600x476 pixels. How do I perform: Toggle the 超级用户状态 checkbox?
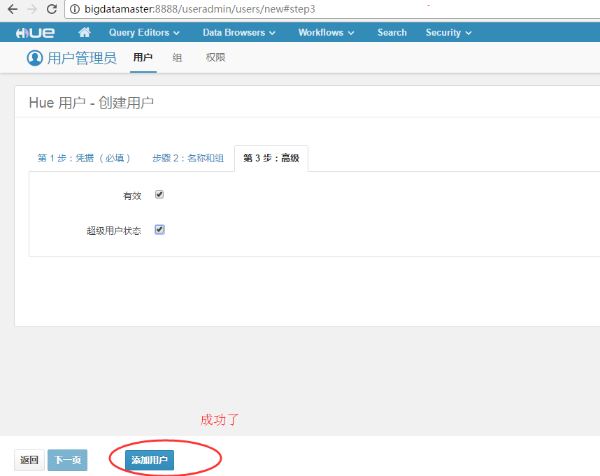(159, 229)
